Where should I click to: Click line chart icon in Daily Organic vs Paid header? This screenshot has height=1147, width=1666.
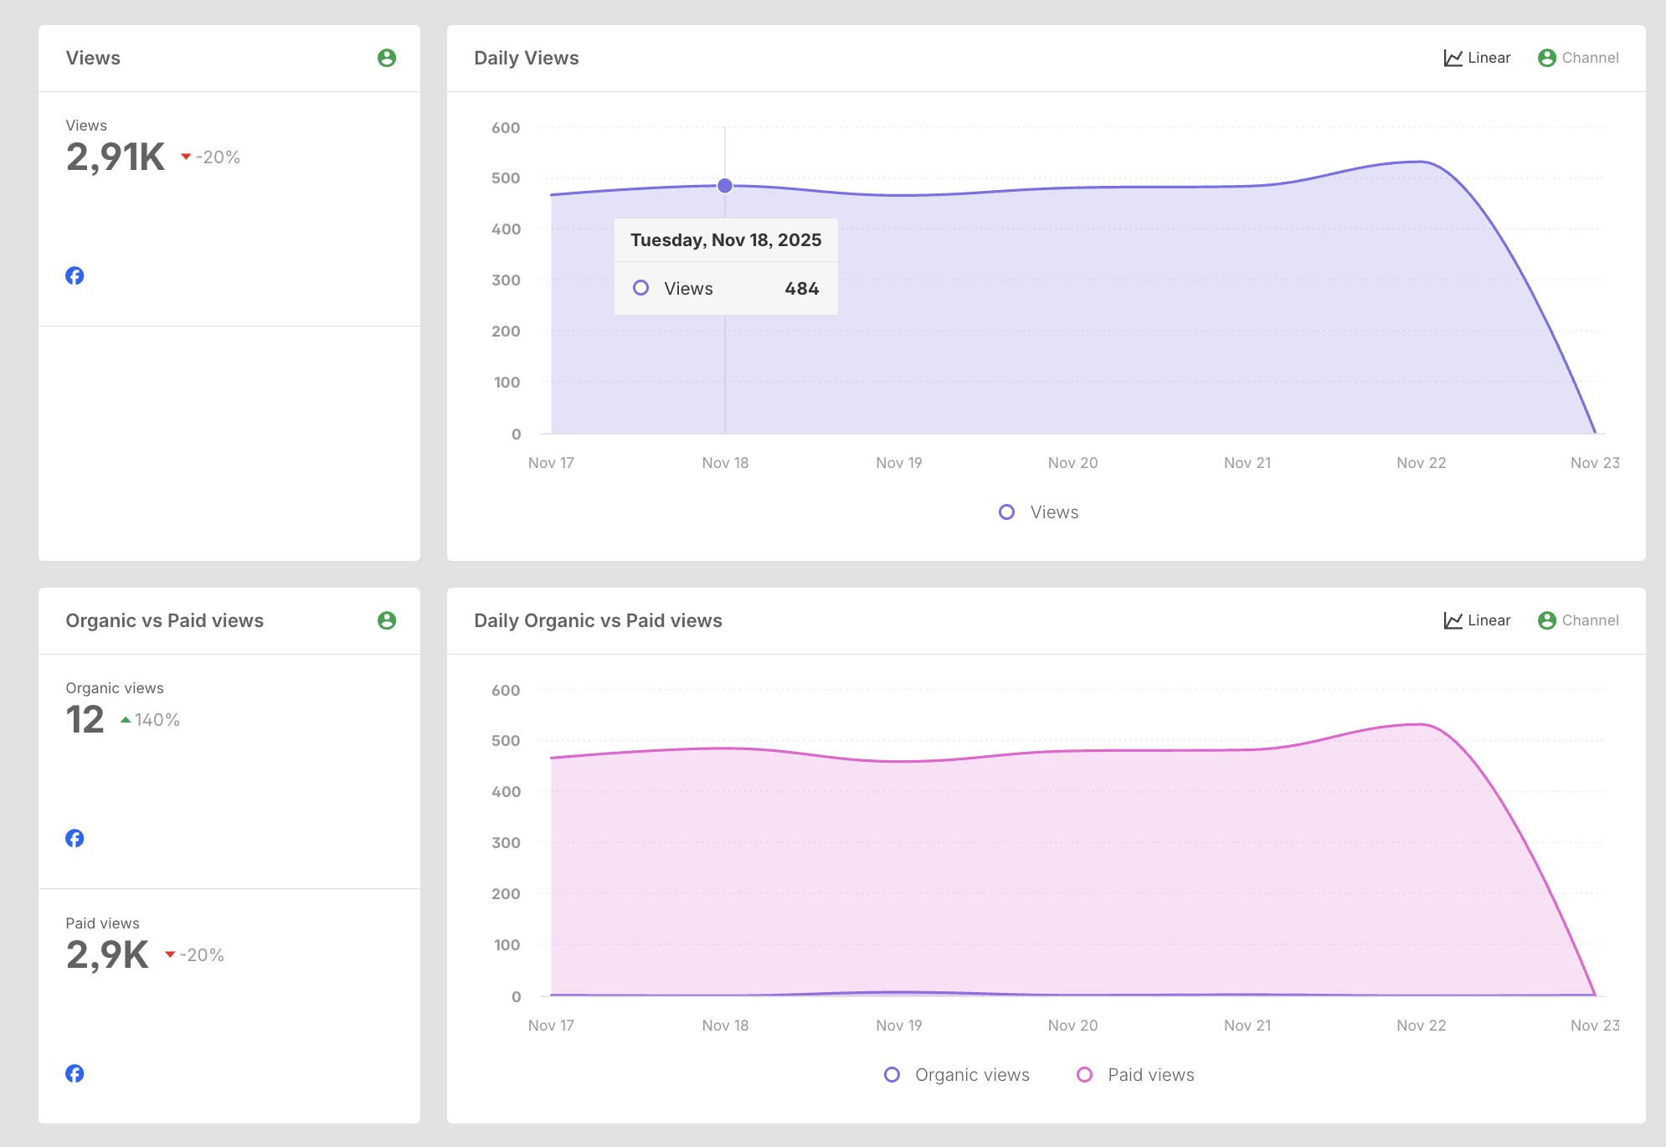click(x=1453, y=620)
